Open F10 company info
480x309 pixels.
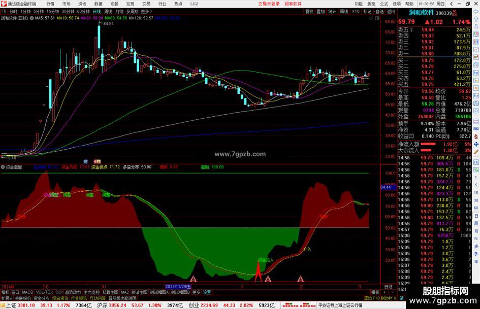(356, 11)
